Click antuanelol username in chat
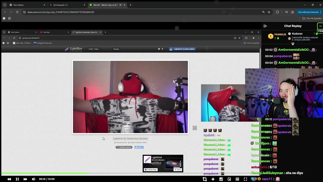The width and height of the screenshot is (323, 182). pos(259,167)
